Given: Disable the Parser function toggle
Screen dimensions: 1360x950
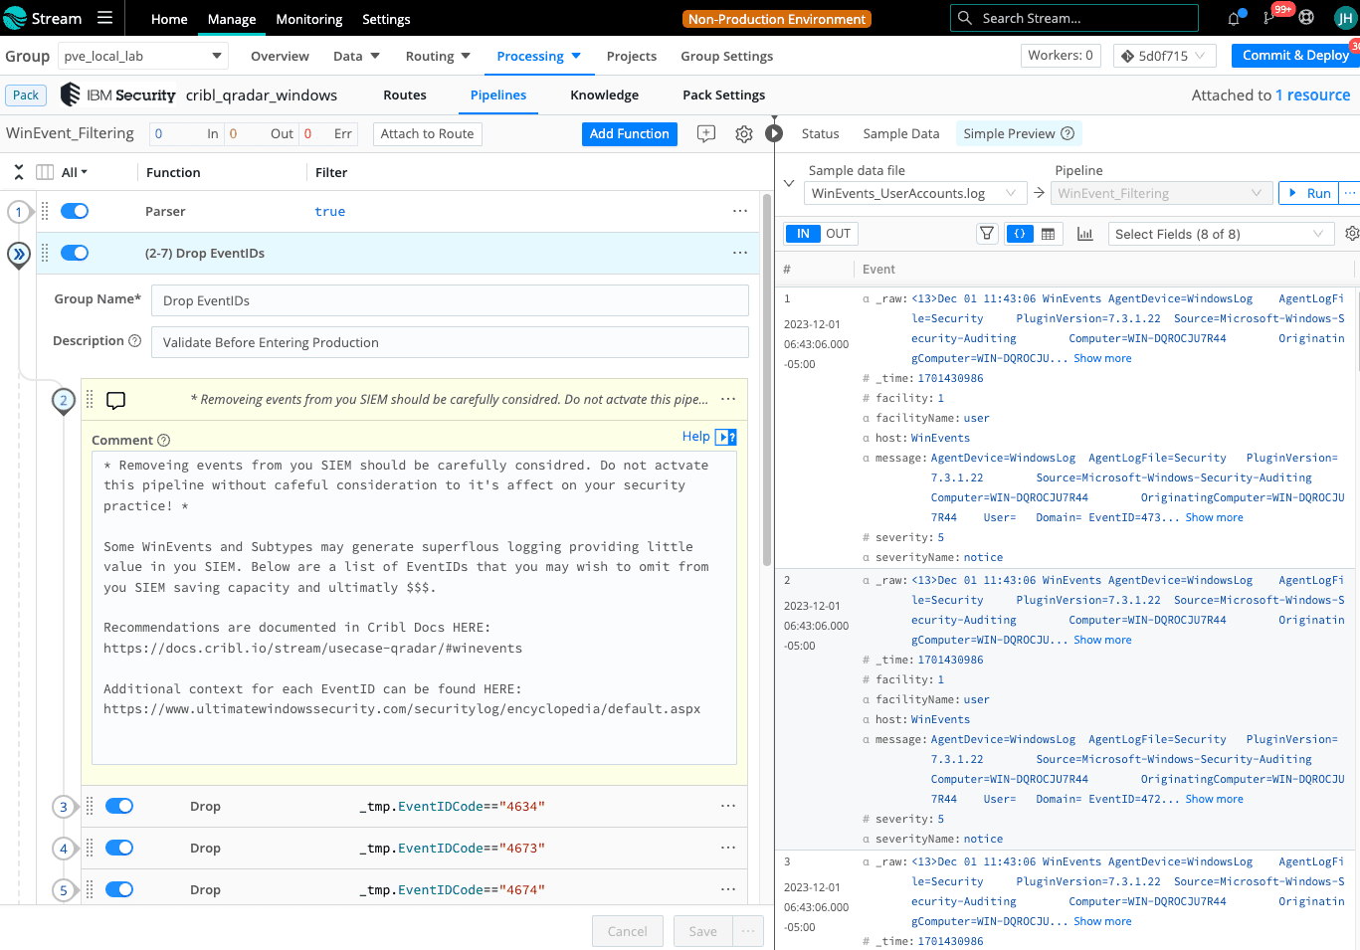Looking at the screenshot, I should (75, 211).
